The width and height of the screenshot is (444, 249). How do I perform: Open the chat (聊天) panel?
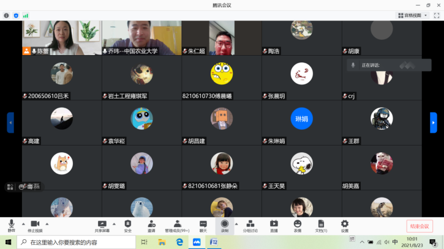point(203,225)
